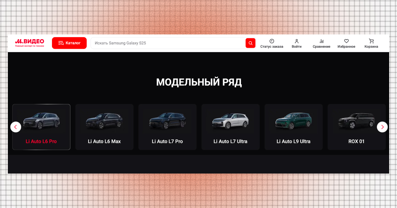Image resolution: width=397 pixels, height=208 pixels.
Task: Click the Войти user profile icon
Action: pyautogui.click(x=297, y=41)
